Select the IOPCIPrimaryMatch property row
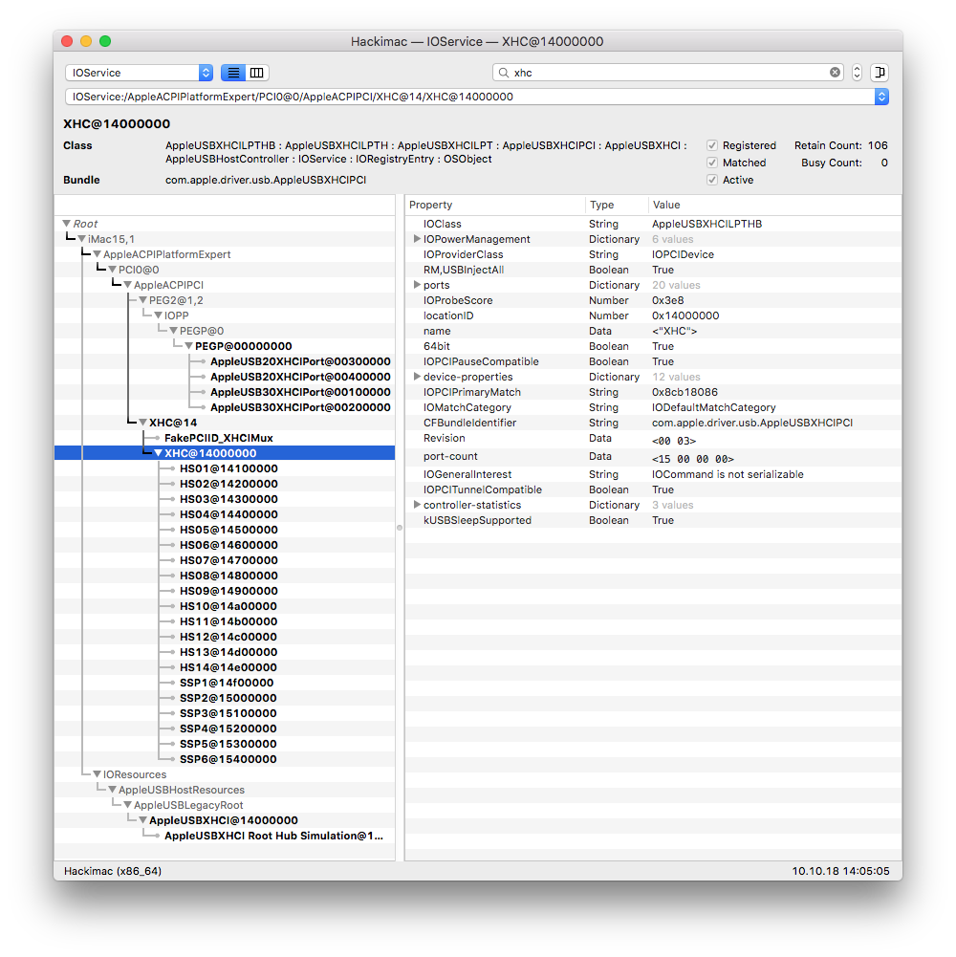This screenshot has width=956, height=957. click(x=653, y=392)
